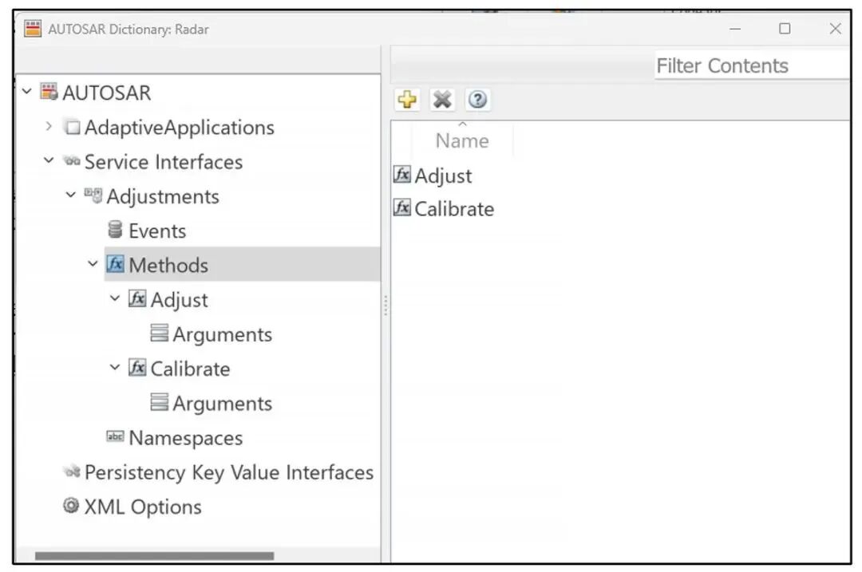Select the fx icon beside Adjust in list
Viewport: 862px width, 572px height.
(401, 175)
